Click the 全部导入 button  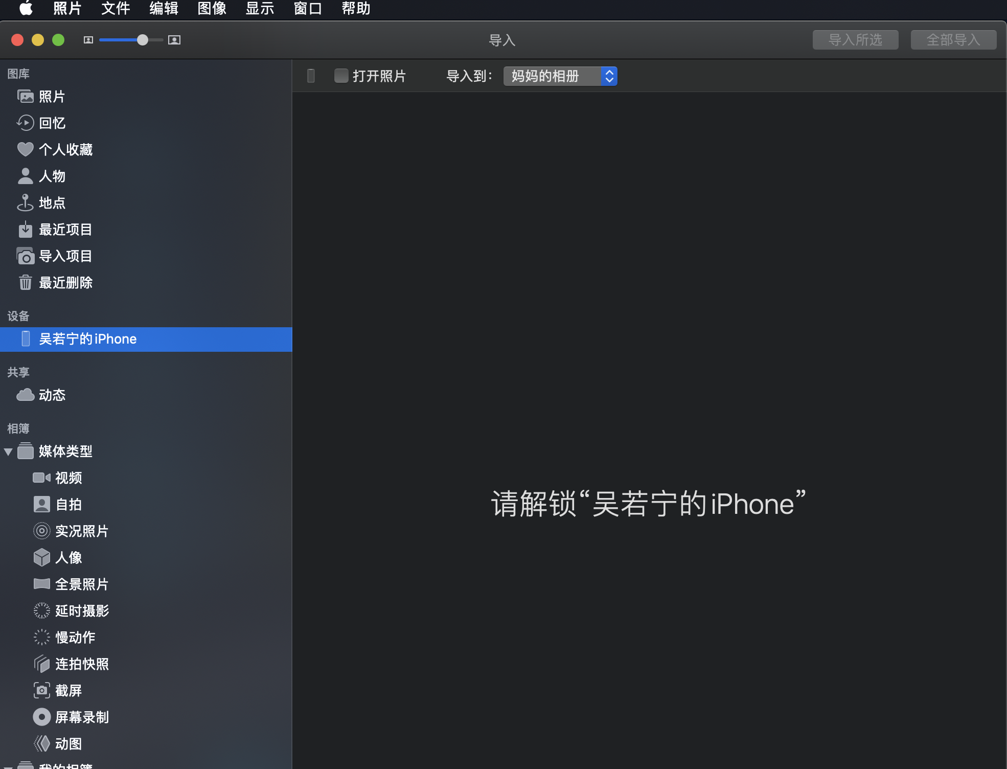(x=953, y=40)
